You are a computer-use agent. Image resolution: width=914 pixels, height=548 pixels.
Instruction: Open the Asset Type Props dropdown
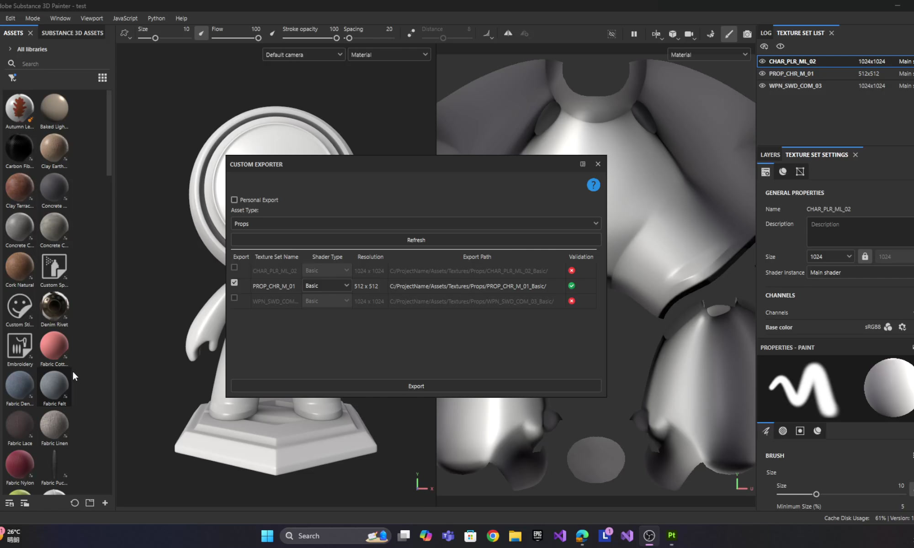(416, 223)
